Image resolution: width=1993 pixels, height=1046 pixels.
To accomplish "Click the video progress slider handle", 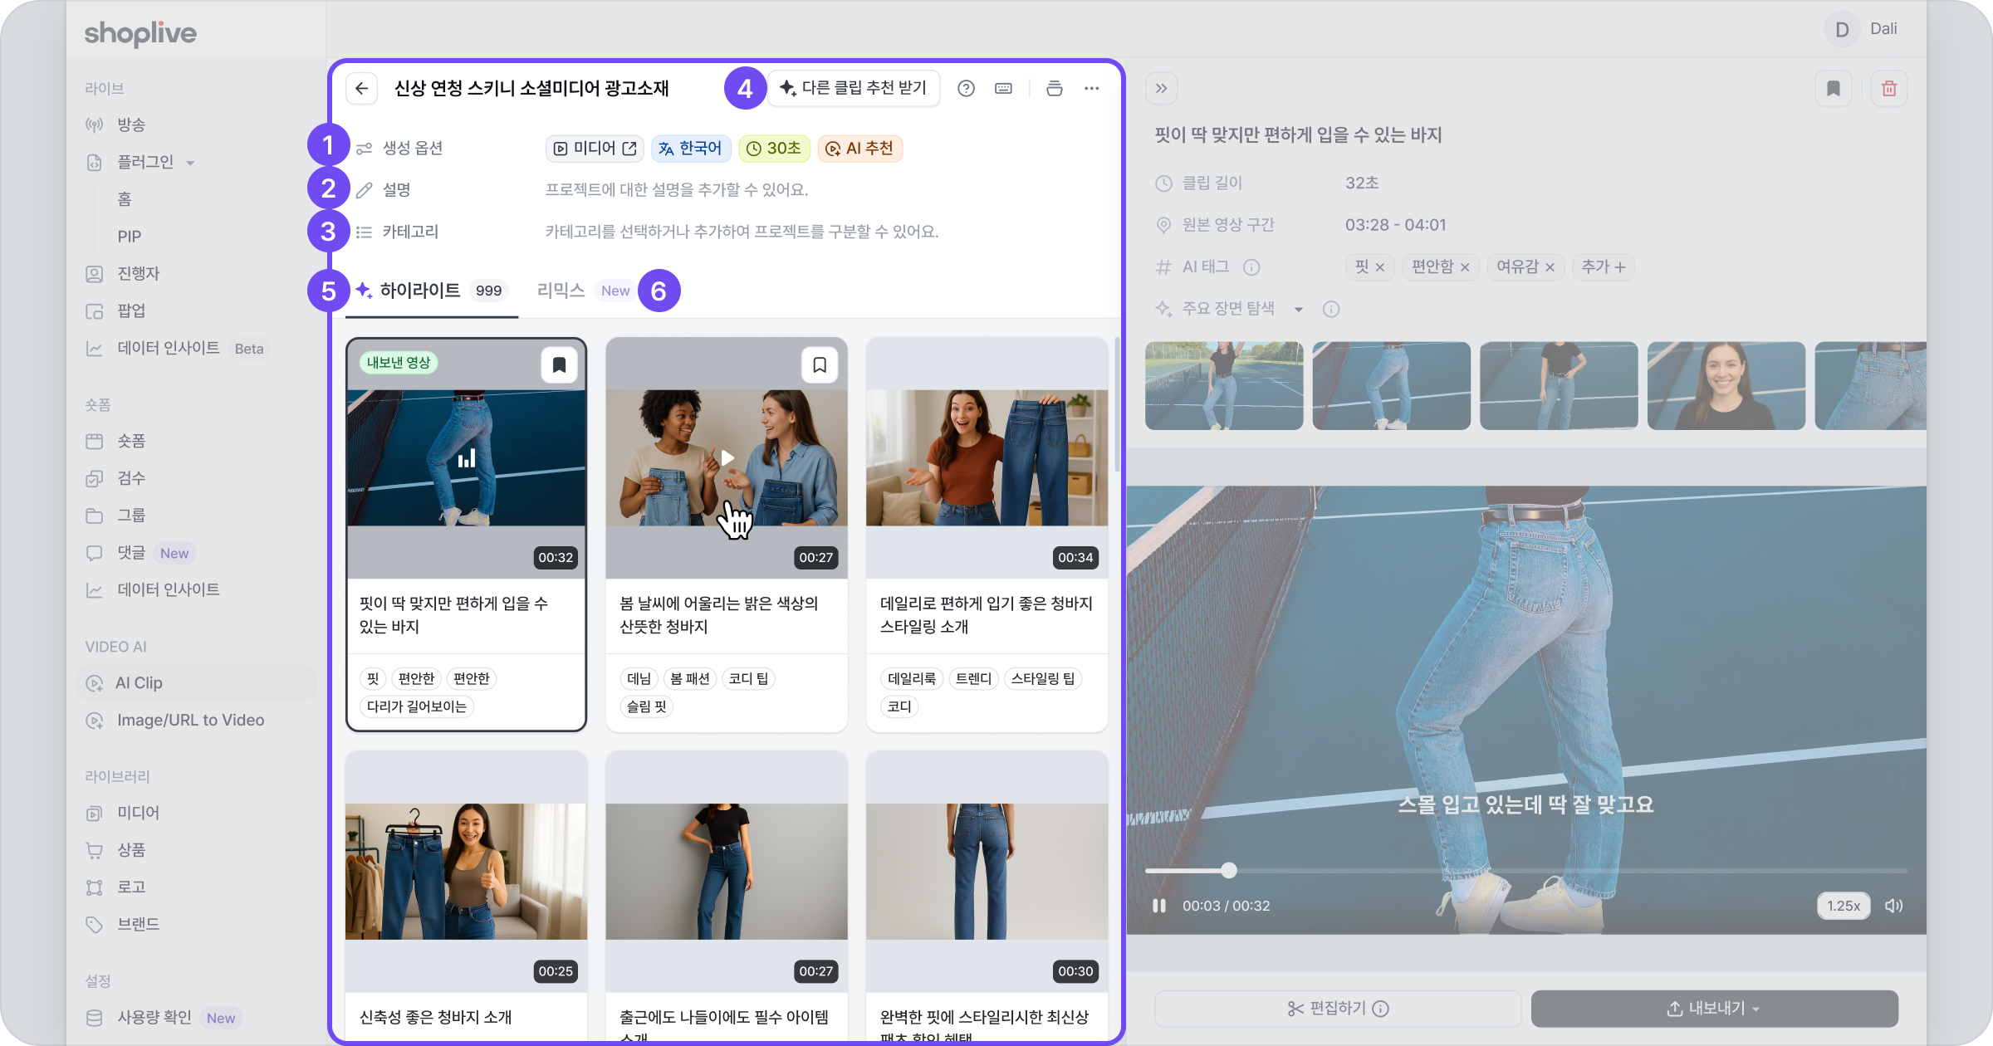I will (x=1228, y=870).
